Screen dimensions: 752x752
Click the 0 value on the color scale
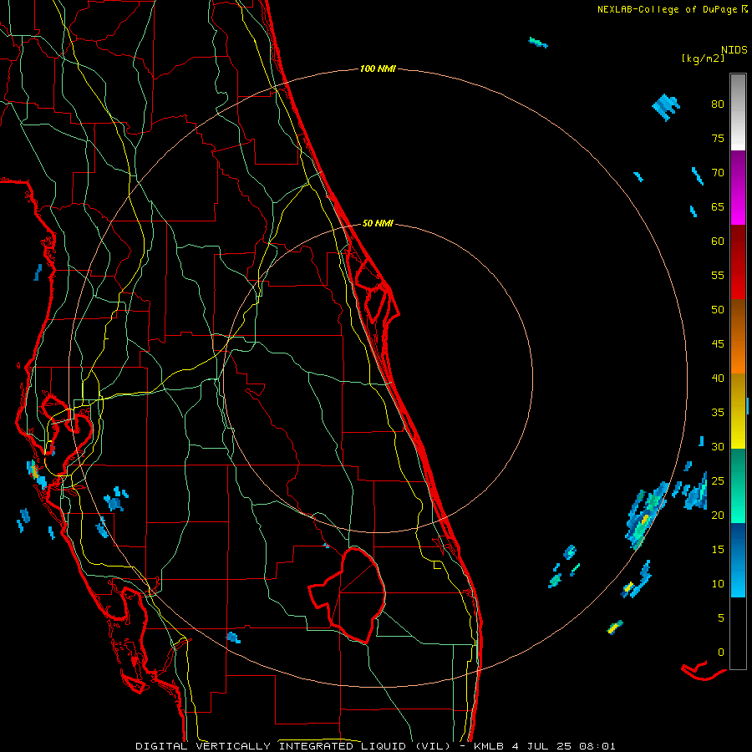pyautogui.click(x=721, y=653)
